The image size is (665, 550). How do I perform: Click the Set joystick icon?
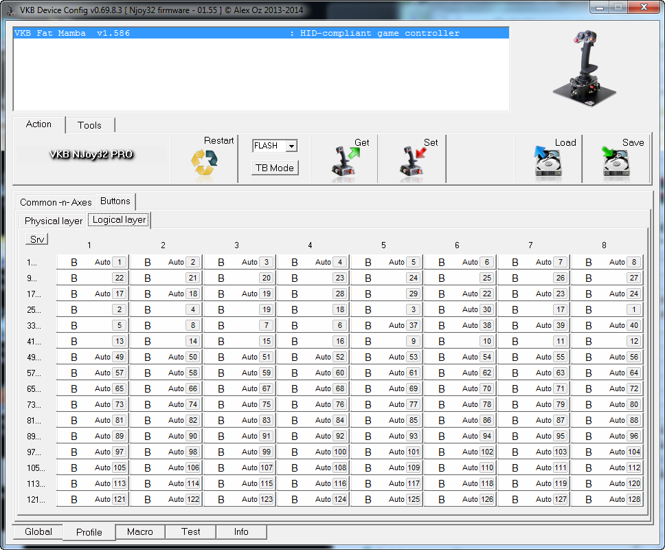tap(413, 162)
